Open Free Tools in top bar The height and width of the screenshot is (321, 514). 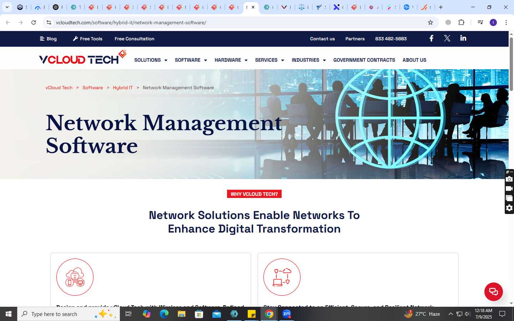coord(87,39)
